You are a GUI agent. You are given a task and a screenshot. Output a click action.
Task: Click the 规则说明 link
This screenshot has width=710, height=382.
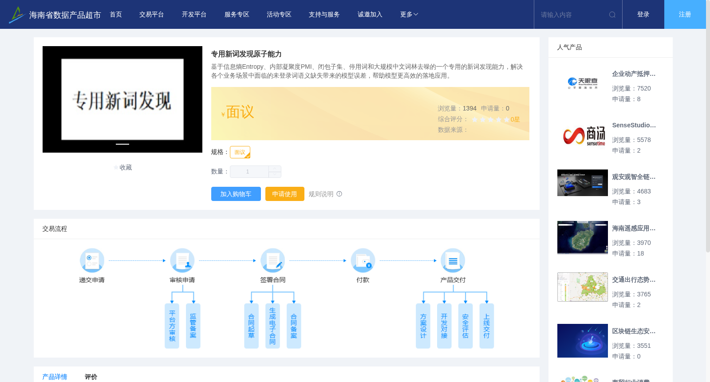click(321, 194)
